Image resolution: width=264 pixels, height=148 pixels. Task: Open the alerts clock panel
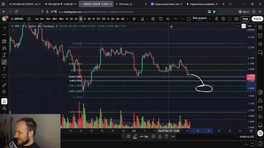(x=260, y=36)
